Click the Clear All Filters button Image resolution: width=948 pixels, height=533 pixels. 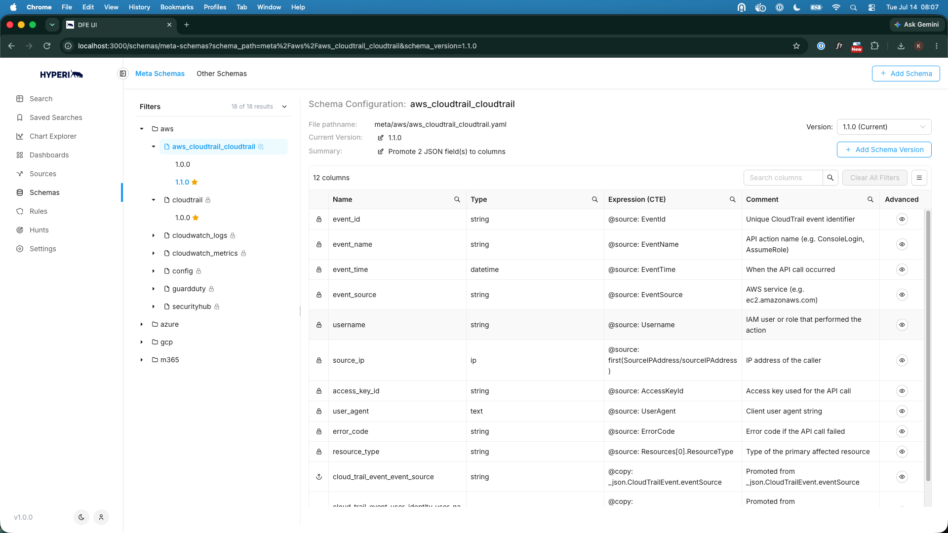coord(874,178)
